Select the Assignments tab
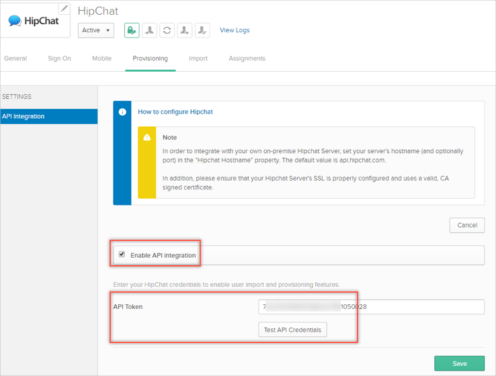Image resolution: width=496 pixels, height=376 pixels. click(x=247, y=58)
